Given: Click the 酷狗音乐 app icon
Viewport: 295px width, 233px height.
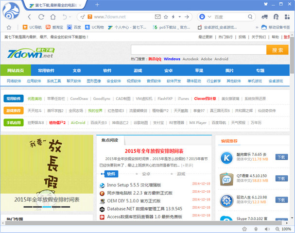Looking at the screenshot, I should click(226, 157).
